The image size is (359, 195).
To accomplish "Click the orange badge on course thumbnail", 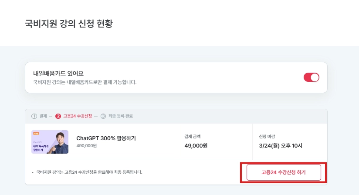I will [x=36, y=134].
